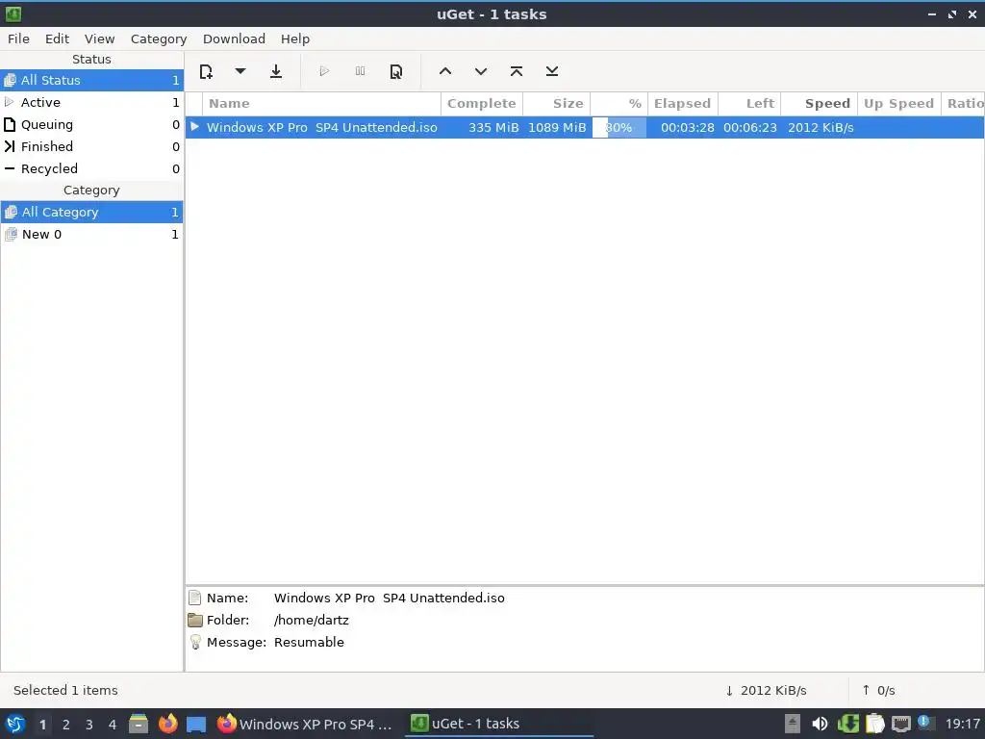This screenshot has height=739, width=985.
Task: Click the show desktop taskbar icon
Action: [196, 725]
